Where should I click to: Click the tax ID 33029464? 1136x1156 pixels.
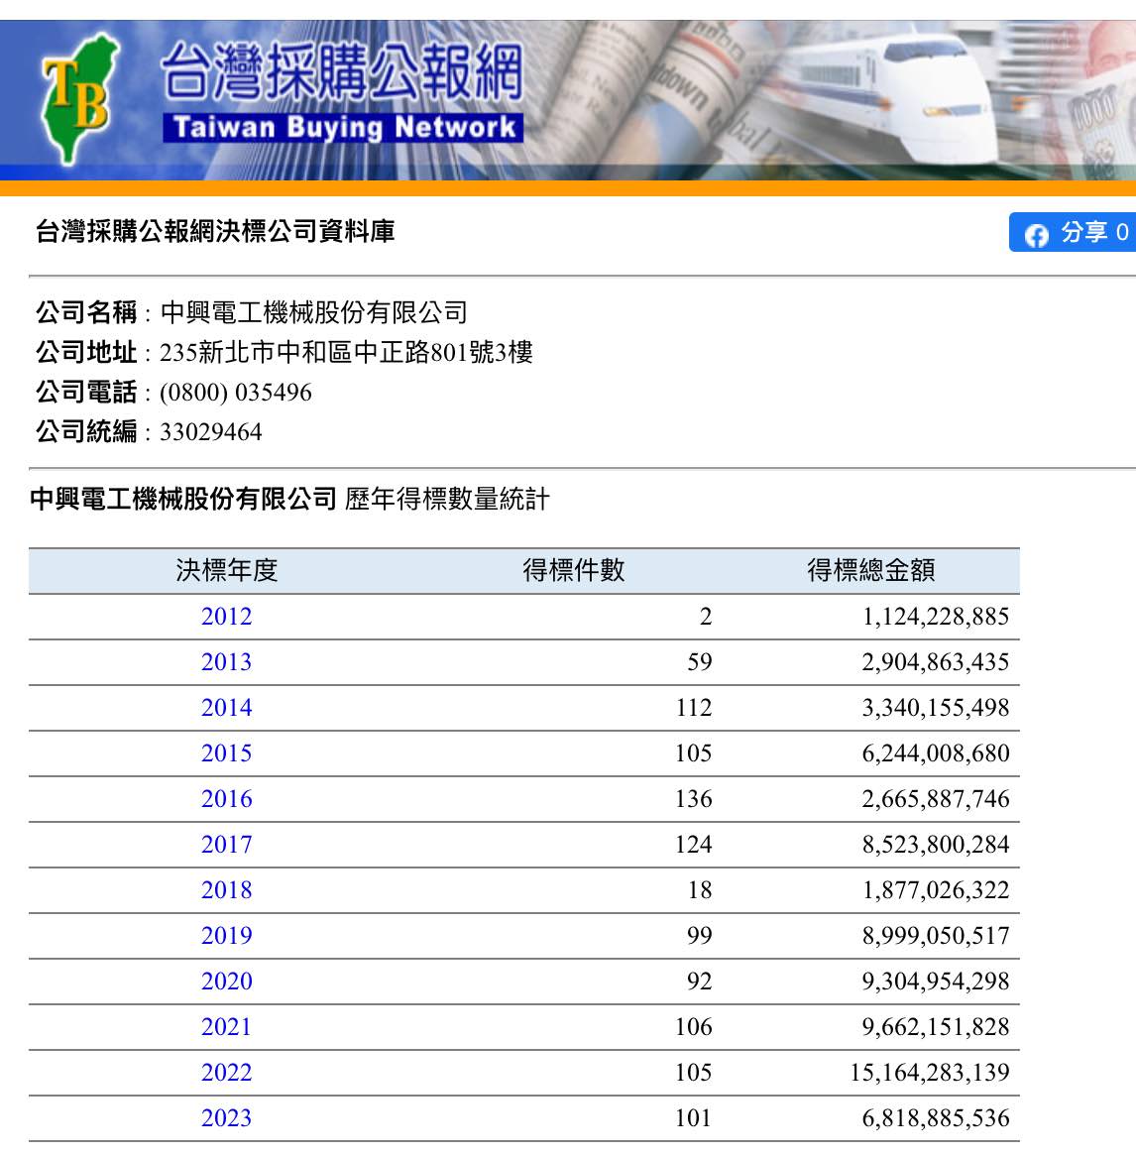(x=211, y=432)
